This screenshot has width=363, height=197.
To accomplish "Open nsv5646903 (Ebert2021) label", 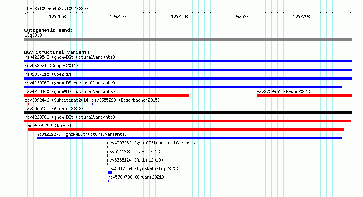I will click(134, 151).
